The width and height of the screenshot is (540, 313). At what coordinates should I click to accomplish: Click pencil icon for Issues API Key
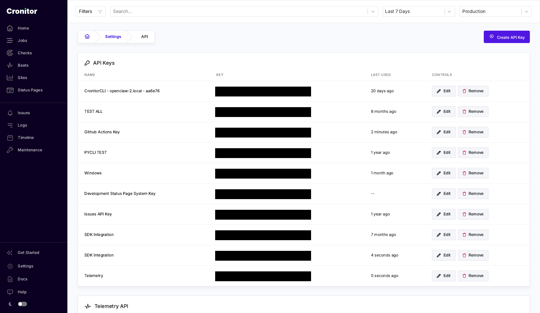click(x=439, y=214)
